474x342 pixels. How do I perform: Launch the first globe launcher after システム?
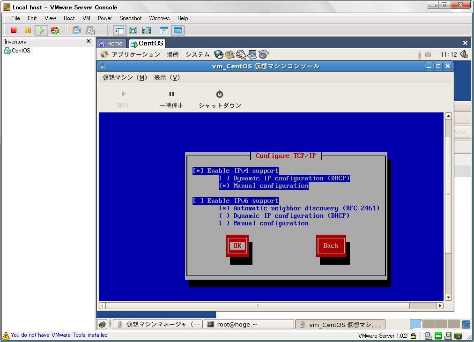(218, 54)
